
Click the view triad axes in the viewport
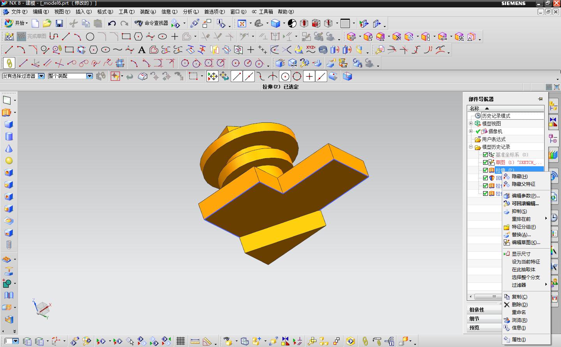pyautogui.click(x=42, y=309)
